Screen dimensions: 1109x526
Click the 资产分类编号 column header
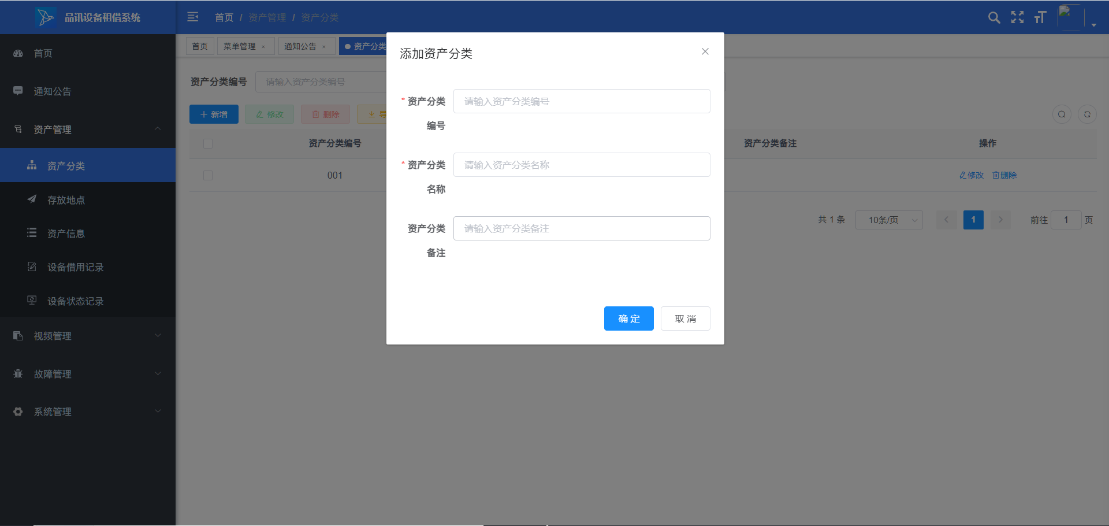coord(335,143)
